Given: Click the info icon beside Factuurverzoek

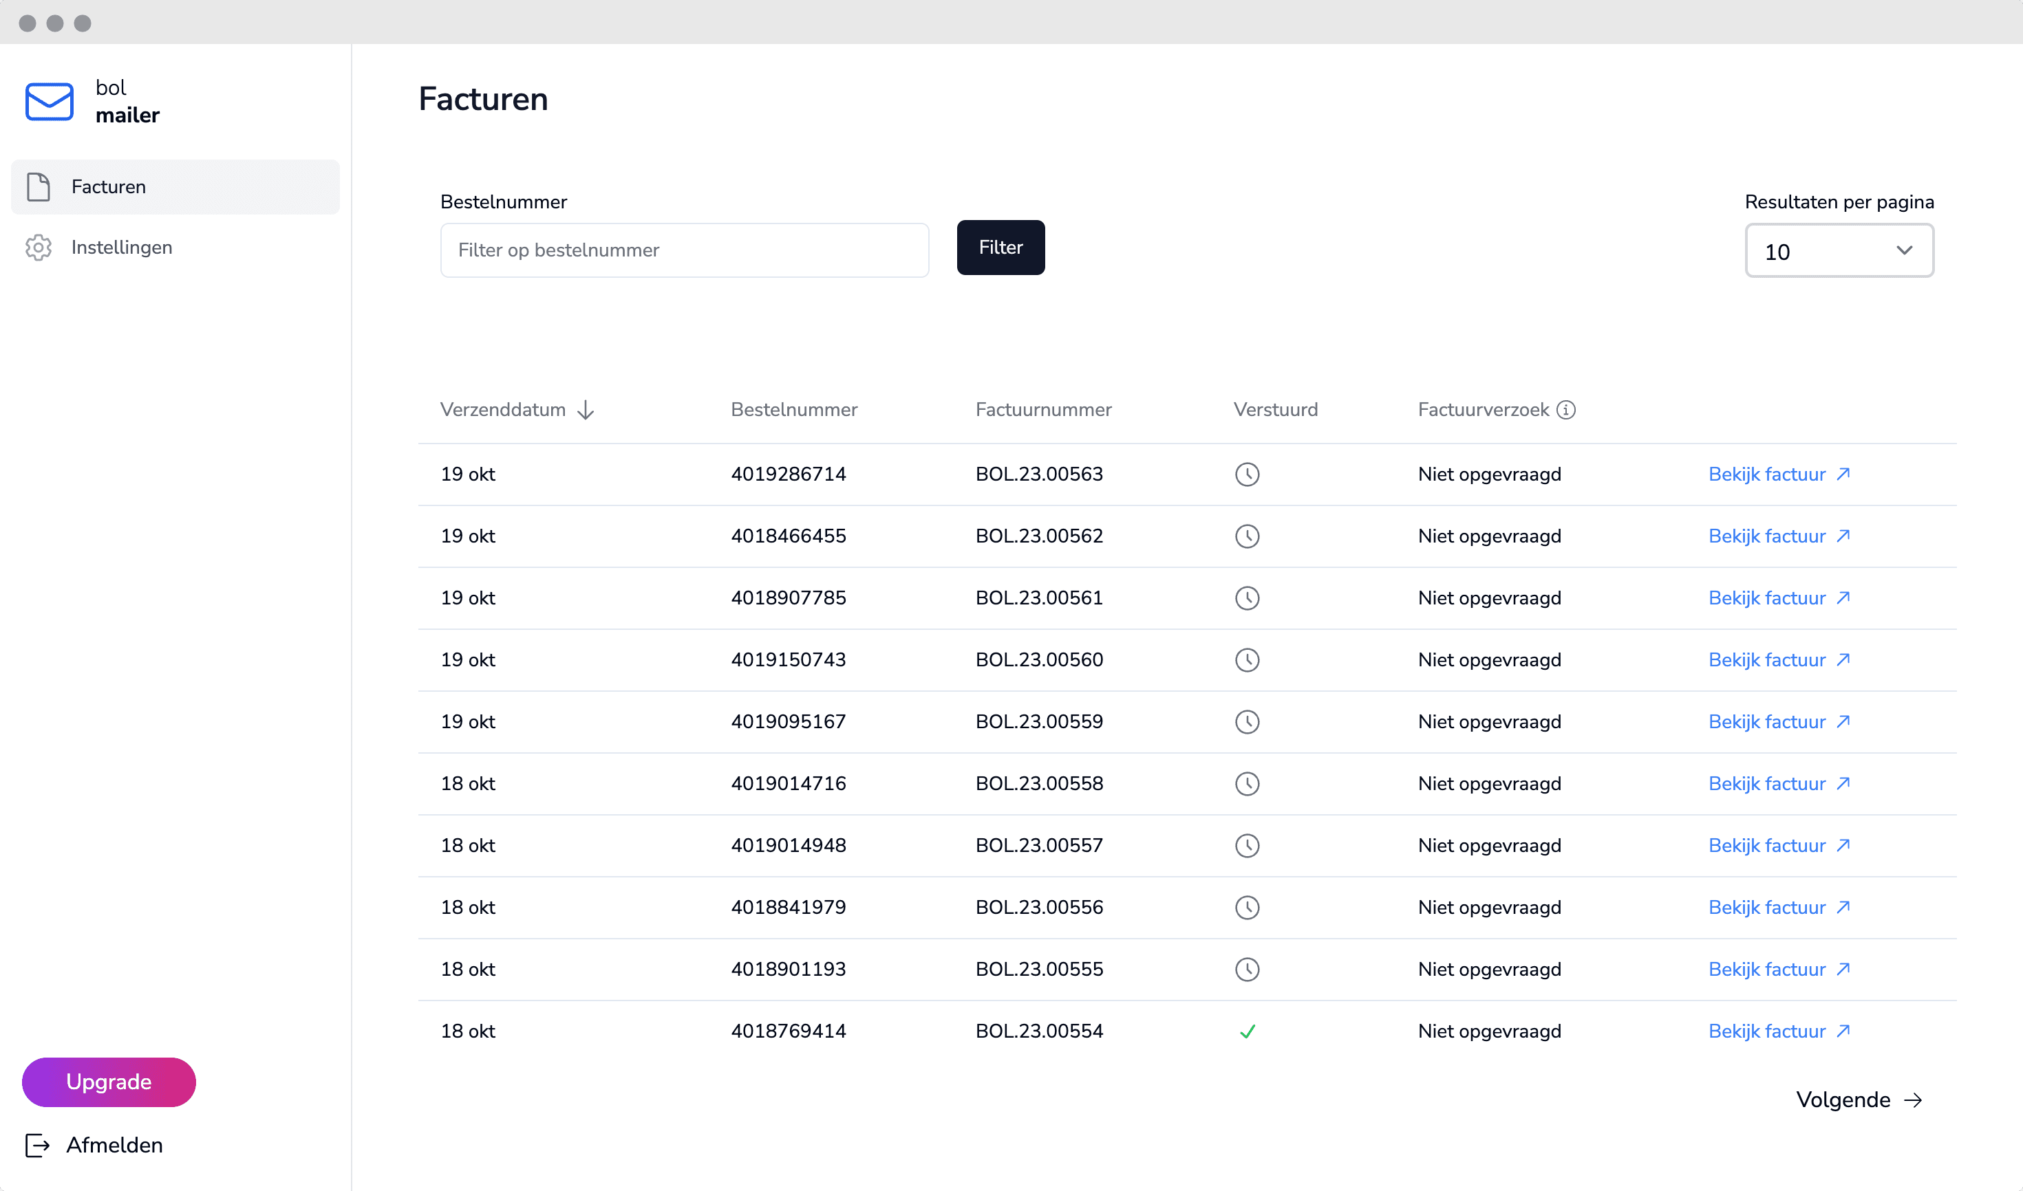Looking at the screenshot, I should point(1565,410).
